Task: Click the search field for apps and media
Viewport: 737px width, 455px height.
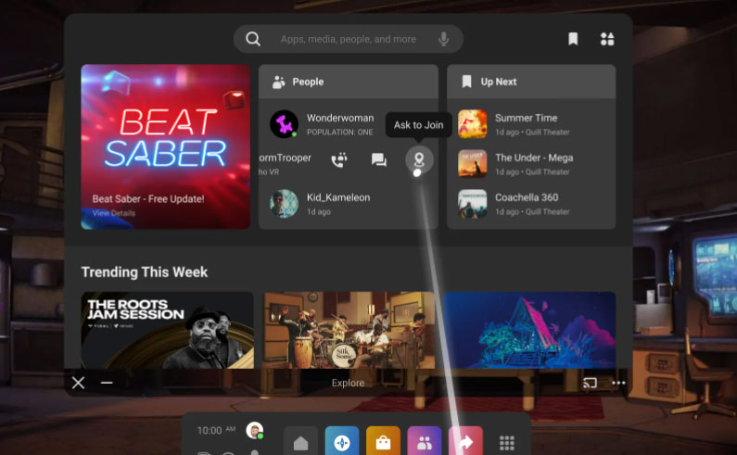Action: click(348, 39)
